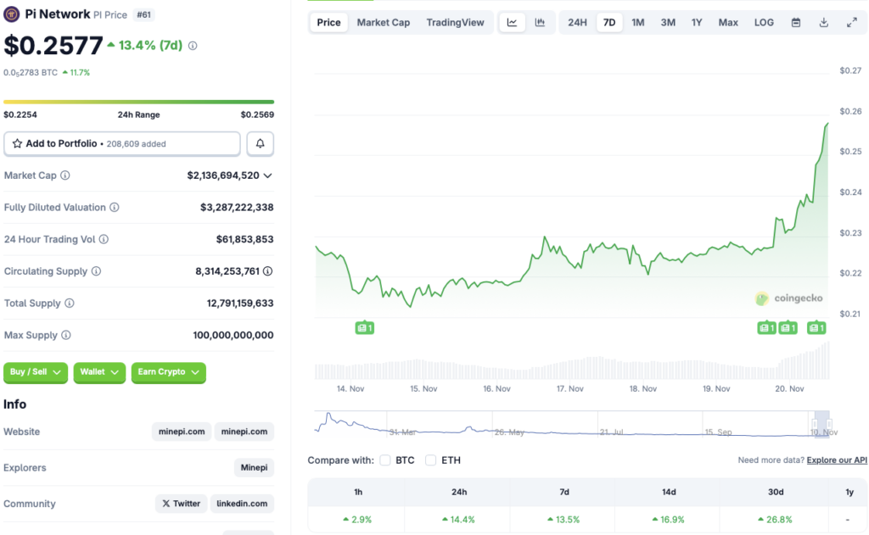869x535 pixels.
Task: Visit the minepi.com website link
Action: click(x=181, y=432)
